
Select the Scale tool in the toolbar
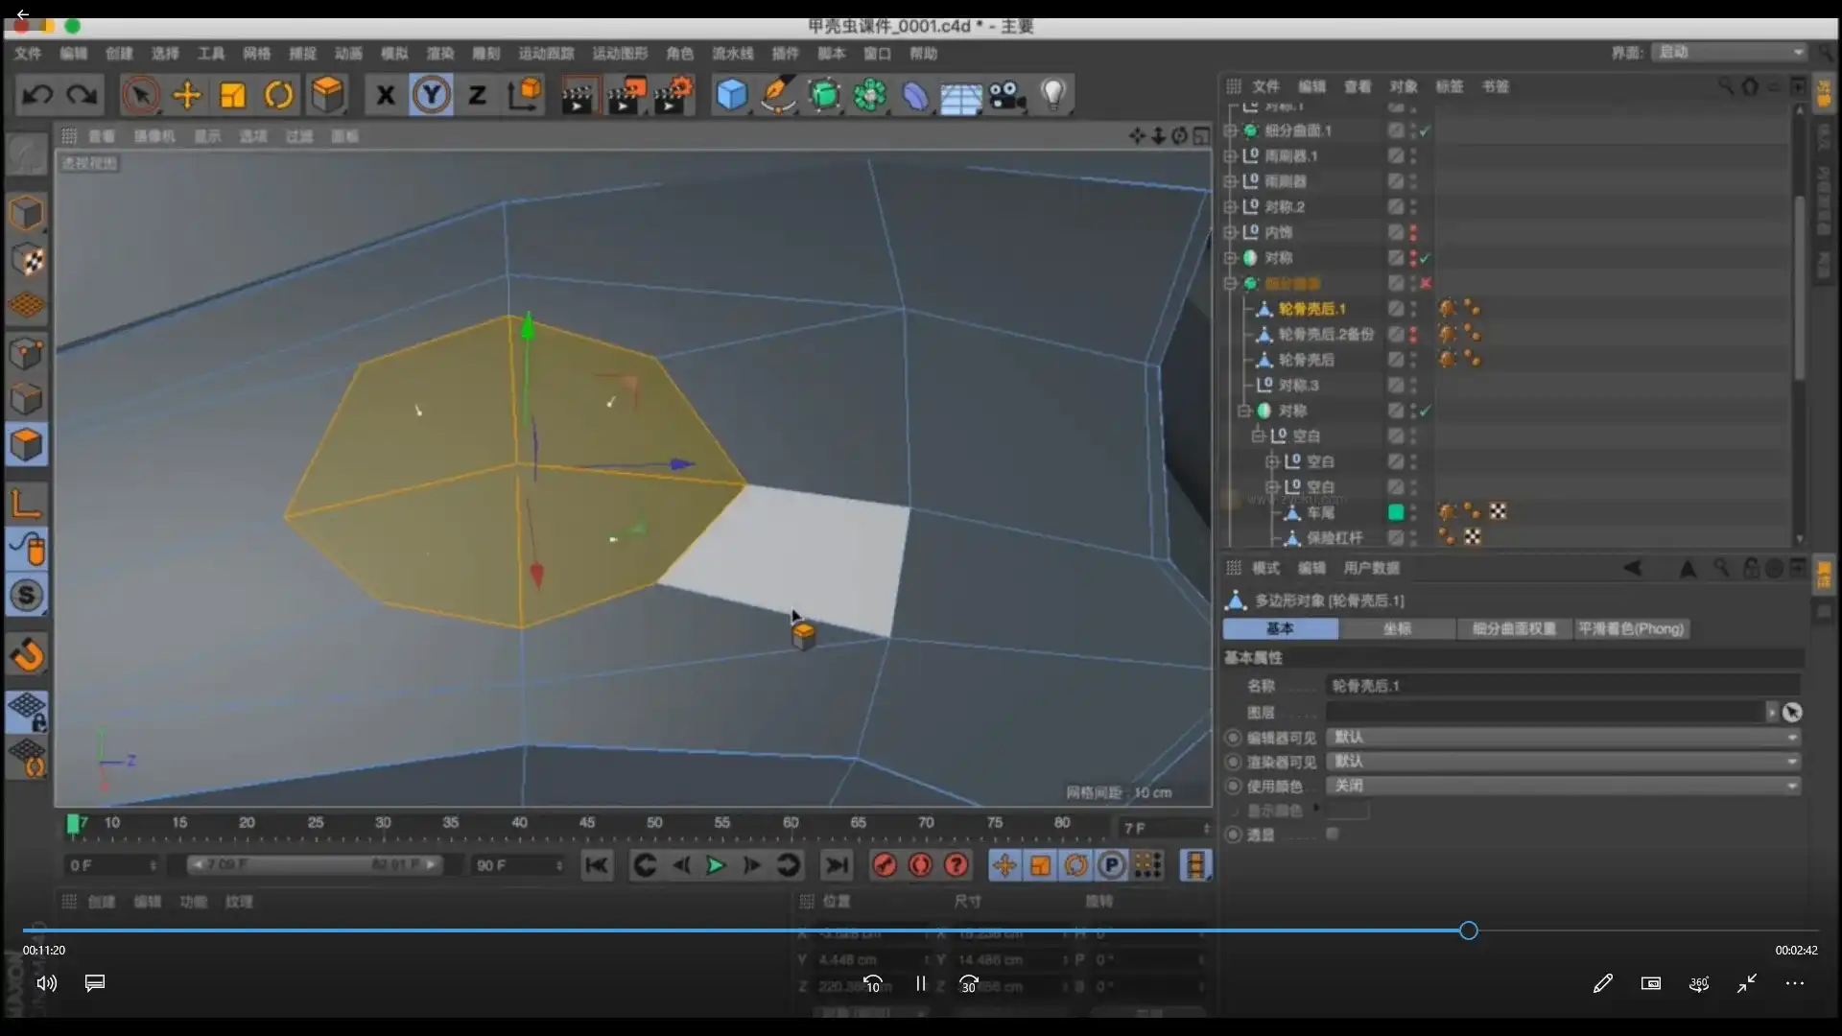(x=232, y=95)
